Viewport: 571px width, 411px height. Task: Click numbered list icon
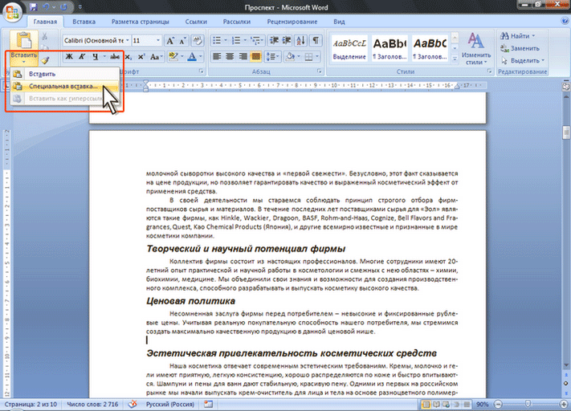[x=236, y=40]
